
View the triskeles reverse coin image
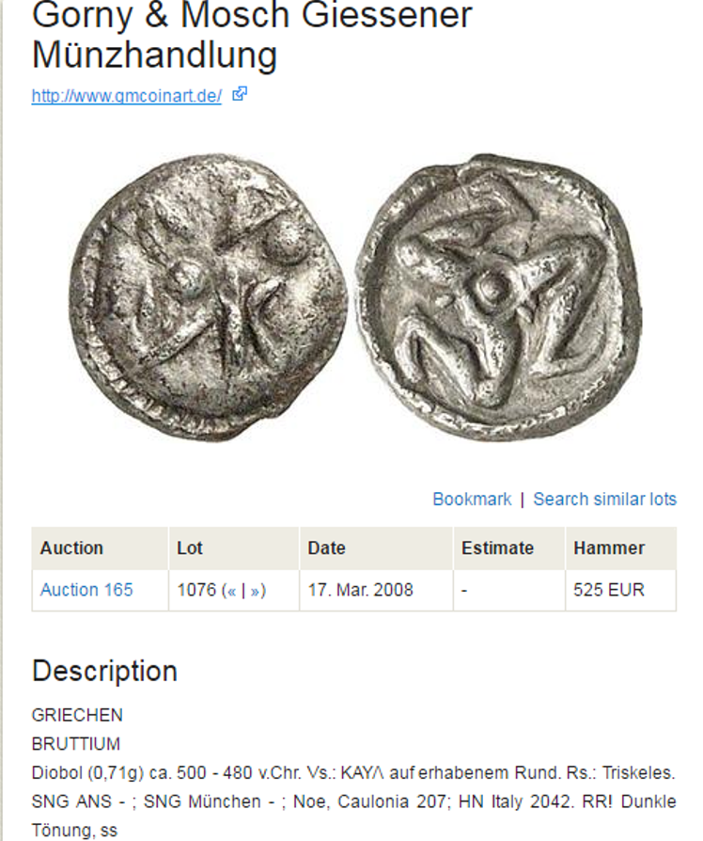coord(499,297)
